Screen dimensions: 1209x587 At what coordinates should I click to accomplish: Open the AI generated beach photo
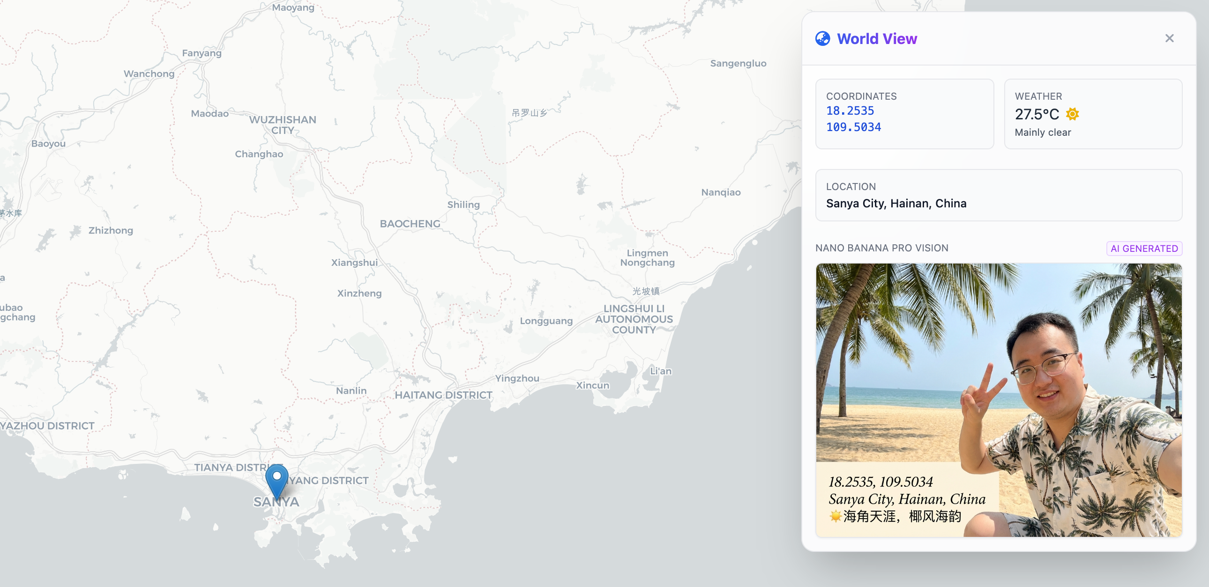998,399
